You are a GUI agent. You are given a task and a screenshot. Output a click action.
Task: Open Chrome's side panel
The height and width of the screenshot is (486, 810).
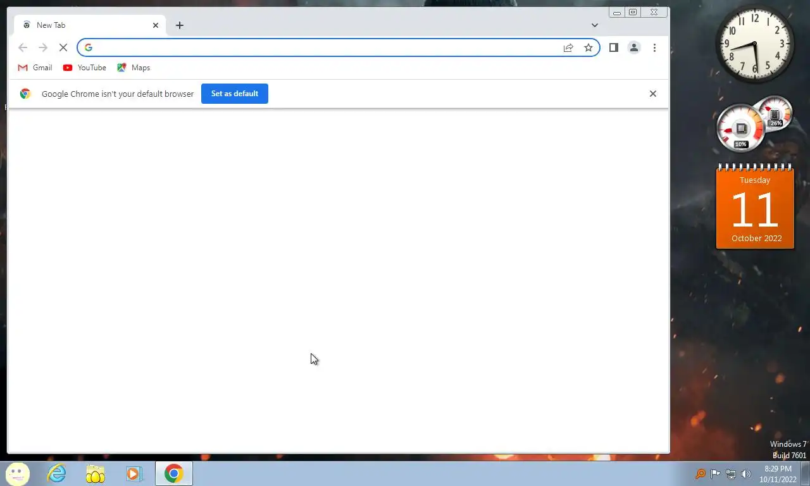(x=613, y=47)
